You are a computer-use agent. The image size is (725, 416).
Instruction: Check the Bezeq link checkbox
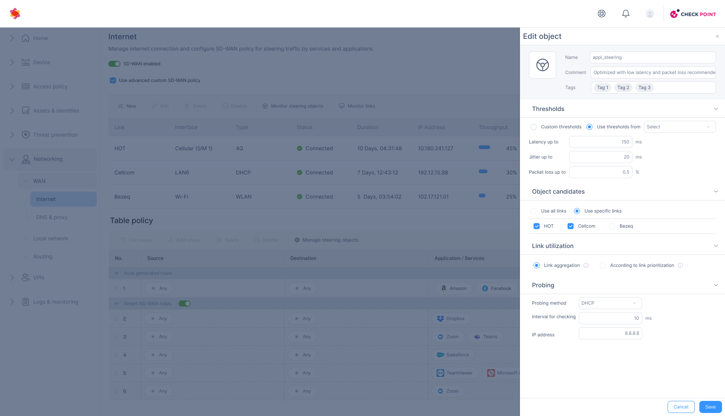tap(612, 226)
